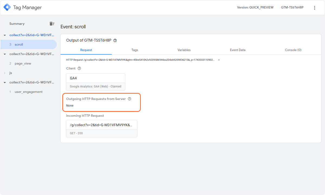325x195 pixels.
Task: Switch to the Tags tab
Action: click(x=135, y=50)
